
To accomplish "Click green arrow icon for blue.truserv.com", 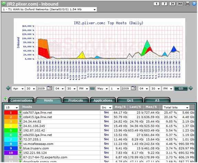I will pos(20,148).
